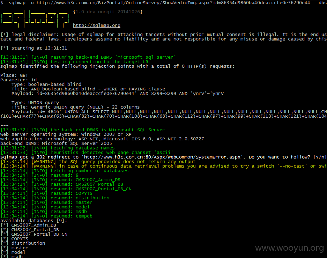Select the heuristics detected charset 'ascii' line

87,153
